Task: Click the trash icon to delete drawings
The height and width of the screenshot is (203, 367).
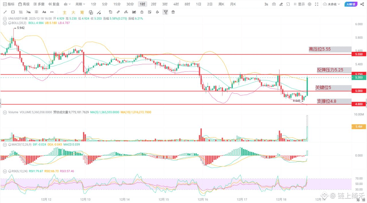Action: click(x=173, y=12)
